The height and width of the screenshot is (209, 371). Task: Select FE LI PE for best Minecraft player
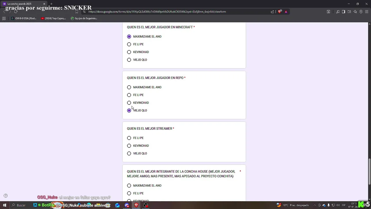pyautogui.click(x=129, y=44)
